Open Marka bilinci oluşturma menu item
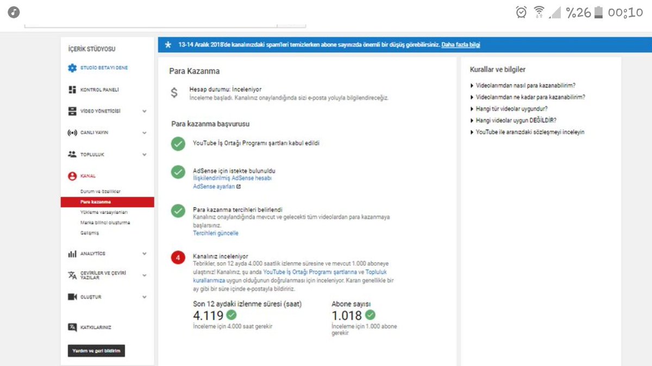The image size is (652, 366). tap(105, 222)
